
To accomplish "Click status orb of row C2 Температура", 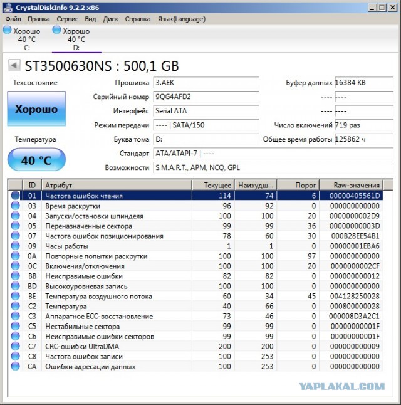I will click(15, 306).
